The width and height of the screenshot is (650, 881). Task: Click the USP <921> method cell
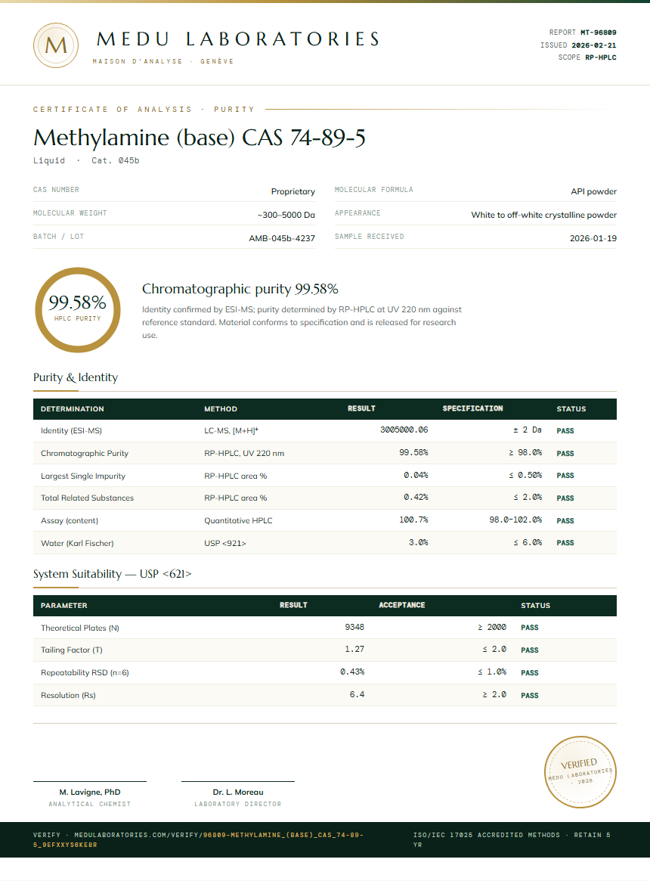224,543
